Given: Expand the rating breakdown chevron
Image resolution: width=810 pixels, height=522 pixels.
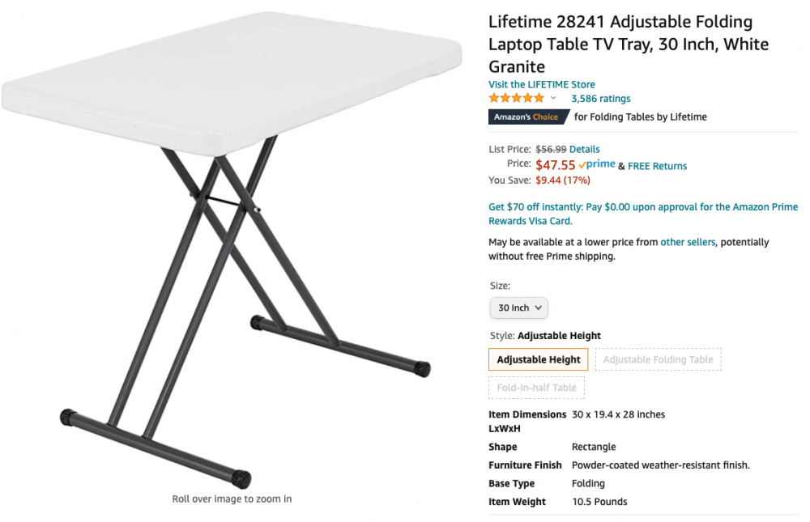Looking at the screenshot, I should tap(553, 98).
